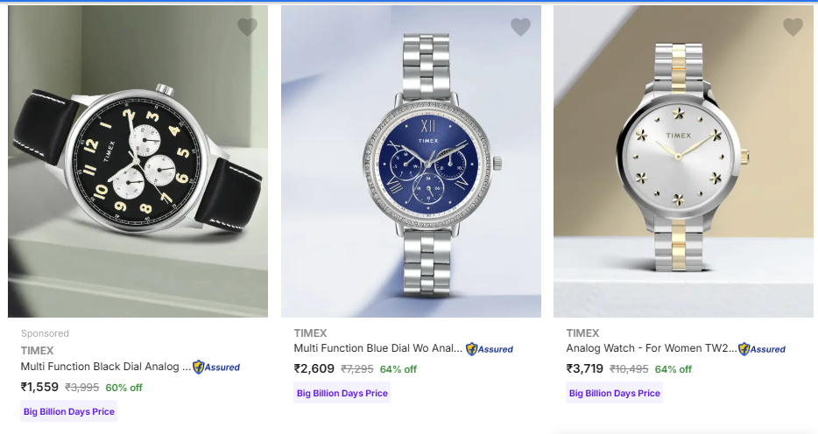Image resolution: width=818 pixels, height=434 pixels.
Task: Click Assured badge on black dial watch
Action: coord(216,367)
